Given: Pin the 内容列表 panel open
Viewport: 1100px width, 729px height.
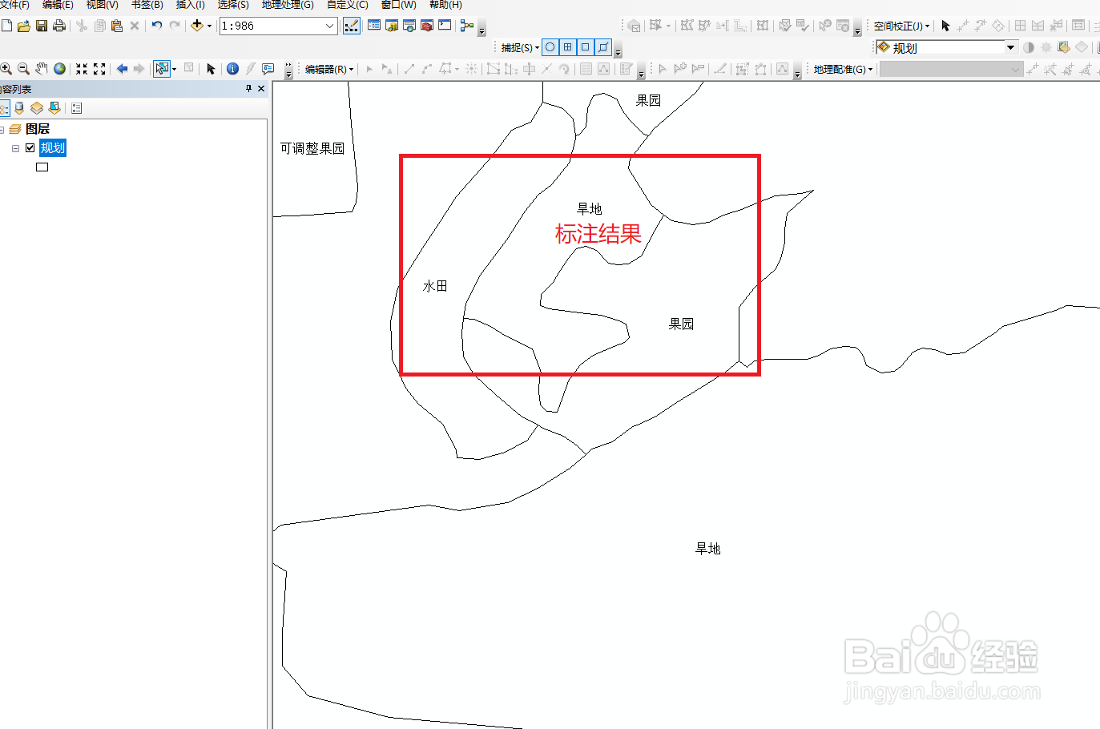Looking at the screenshot, I should [x=248, y=88].
